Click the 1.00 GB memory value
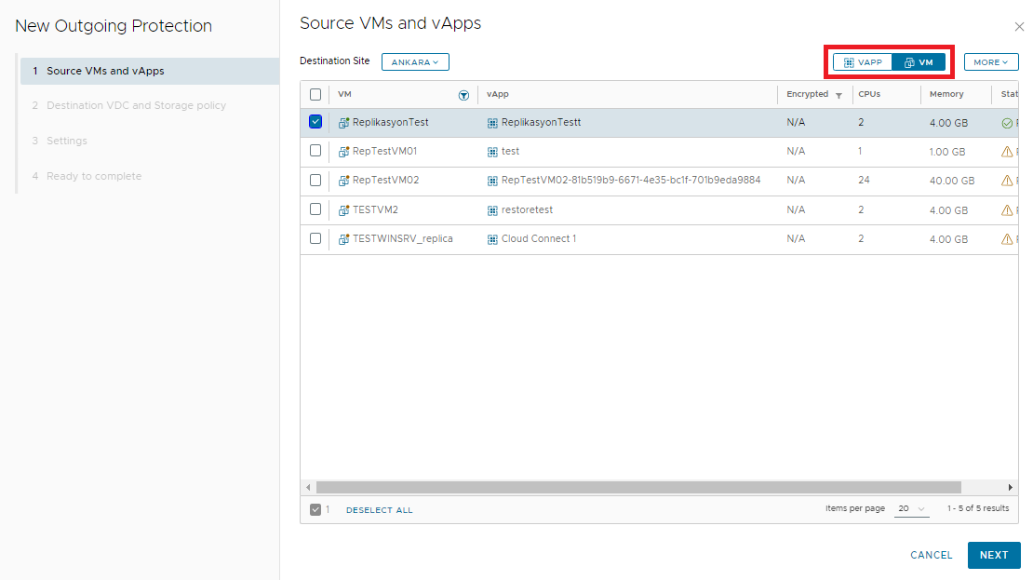Image resolution: width=1033 pixels, height=580 pixels. coord(946,152)
